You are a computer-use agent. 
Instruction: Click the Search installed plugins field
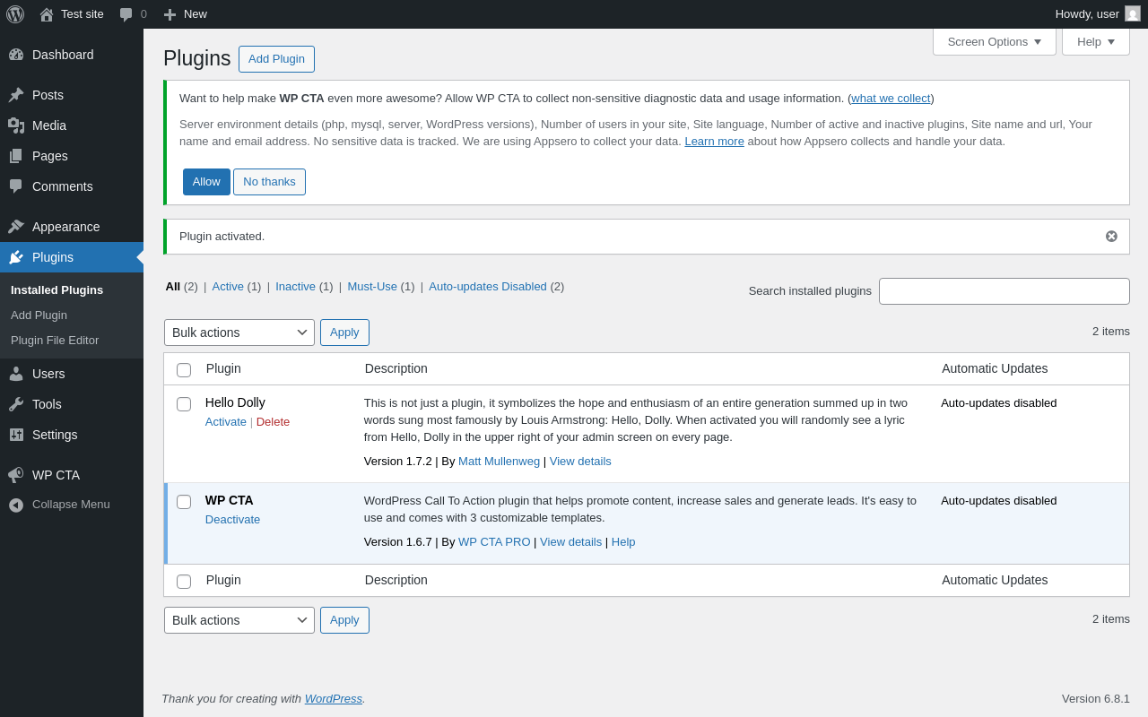(x=1004, y=291)
